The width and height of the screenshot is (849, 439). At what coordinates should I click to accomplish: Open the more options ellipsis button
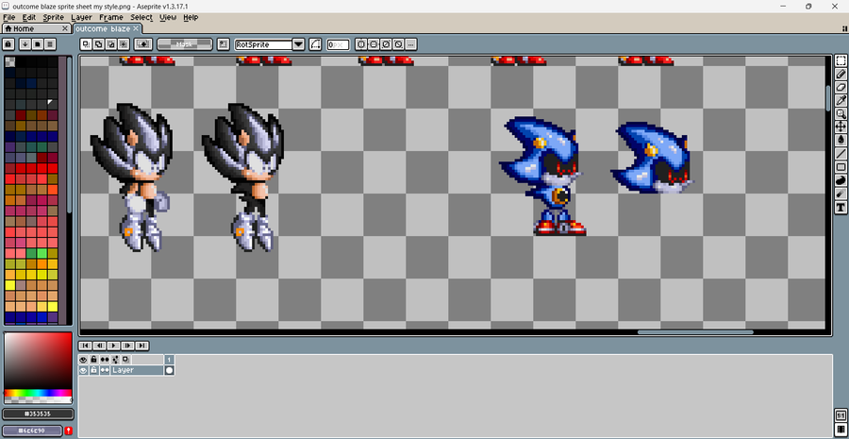(x=411, y=44)
